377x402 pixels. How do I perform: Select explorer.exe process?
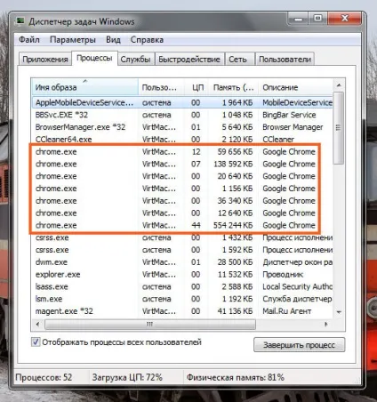182,274
